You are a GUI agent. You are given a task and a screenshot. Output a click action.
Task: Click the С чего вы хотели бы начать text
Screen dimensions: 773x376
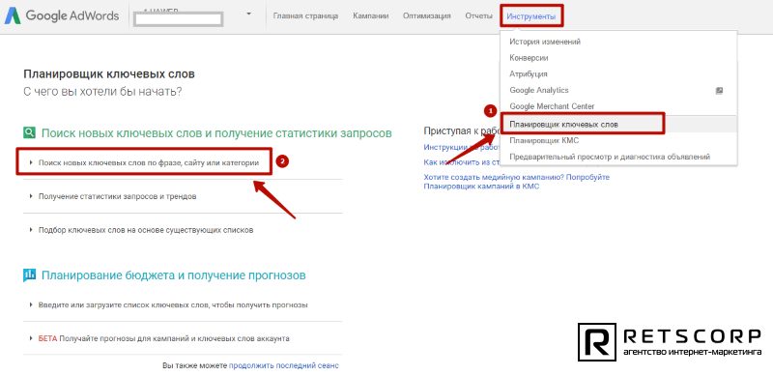pos(102,91)
